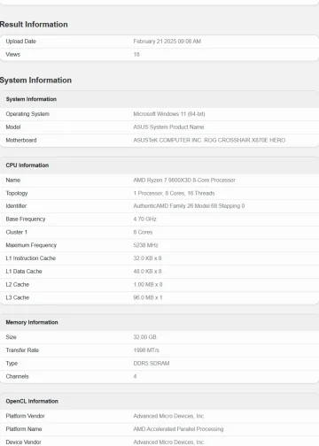This screenshot has height=446, width=319.
Task: Click the Platform Name label
Action: click(24, 429)
